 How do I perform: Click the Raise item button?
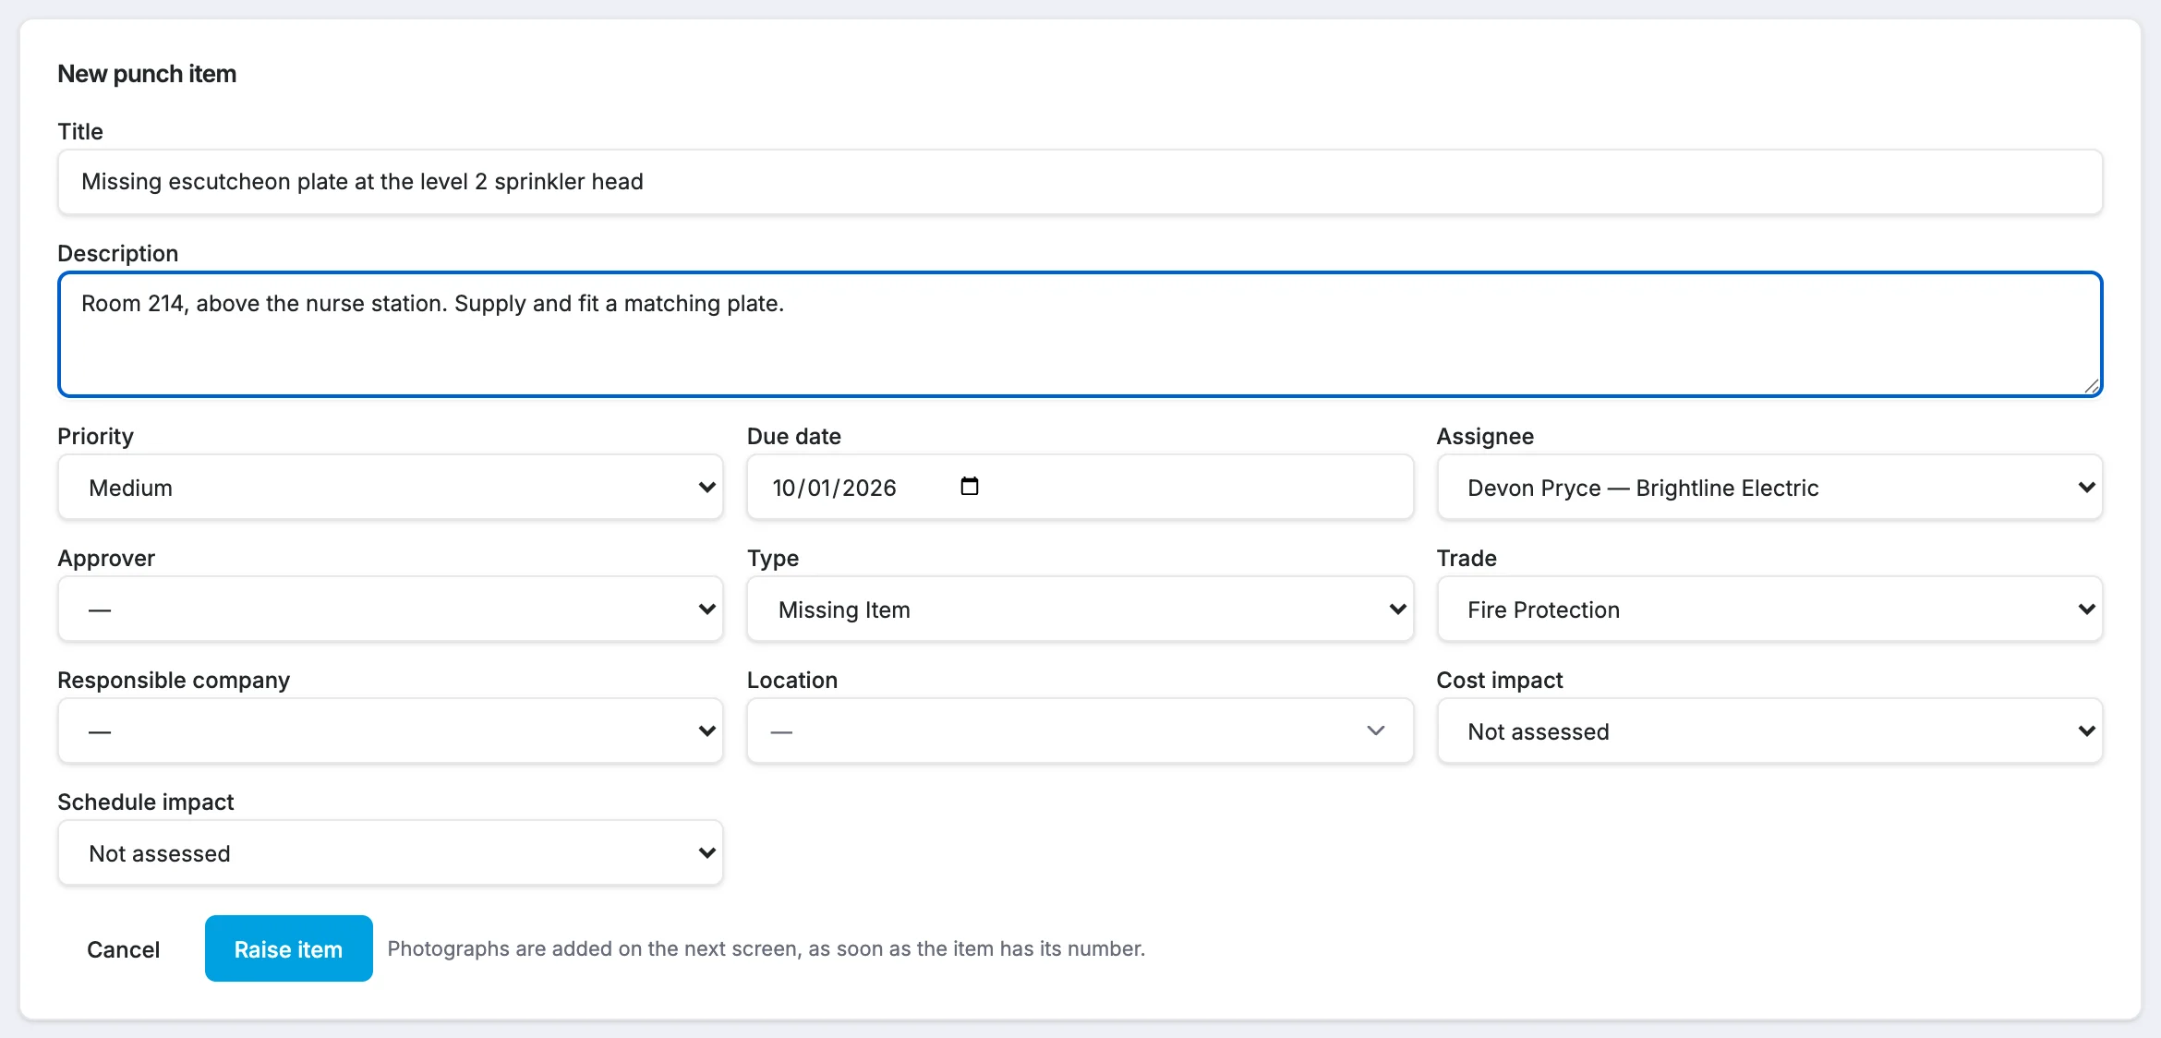click(288, 948)
